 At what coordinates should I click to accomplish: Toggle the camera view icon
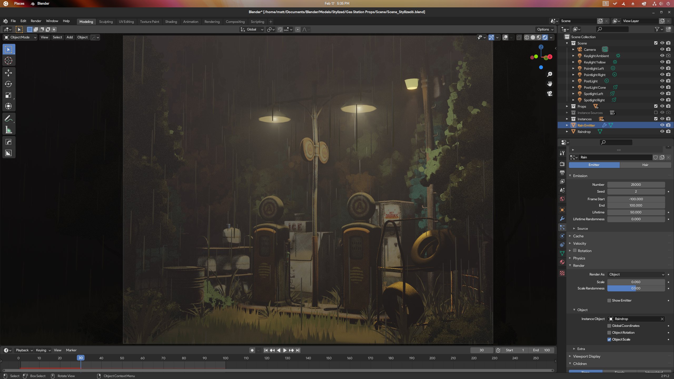tap(549, 94)
